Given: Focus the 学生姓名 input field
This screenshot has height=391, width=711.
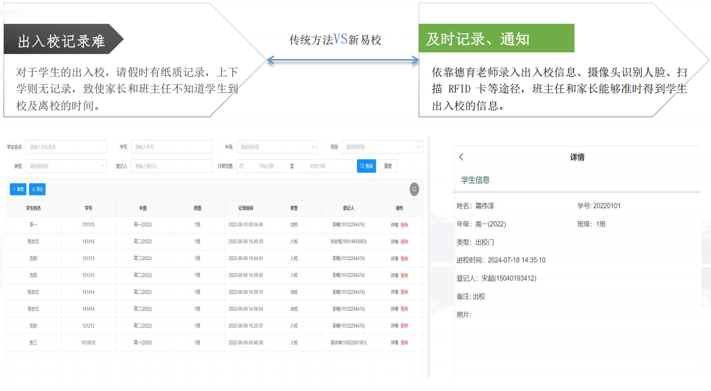Looking at the screenshot, I should tap(66, 147).
